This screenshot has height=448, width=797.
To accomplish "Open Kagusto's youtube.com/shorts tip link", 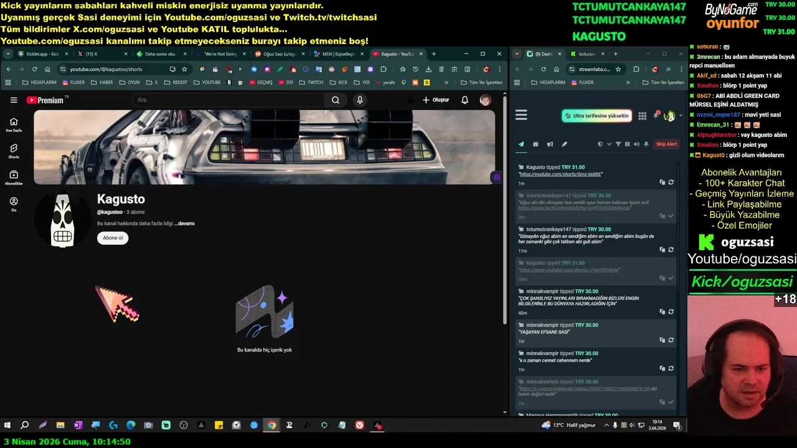I will (560, 175).
